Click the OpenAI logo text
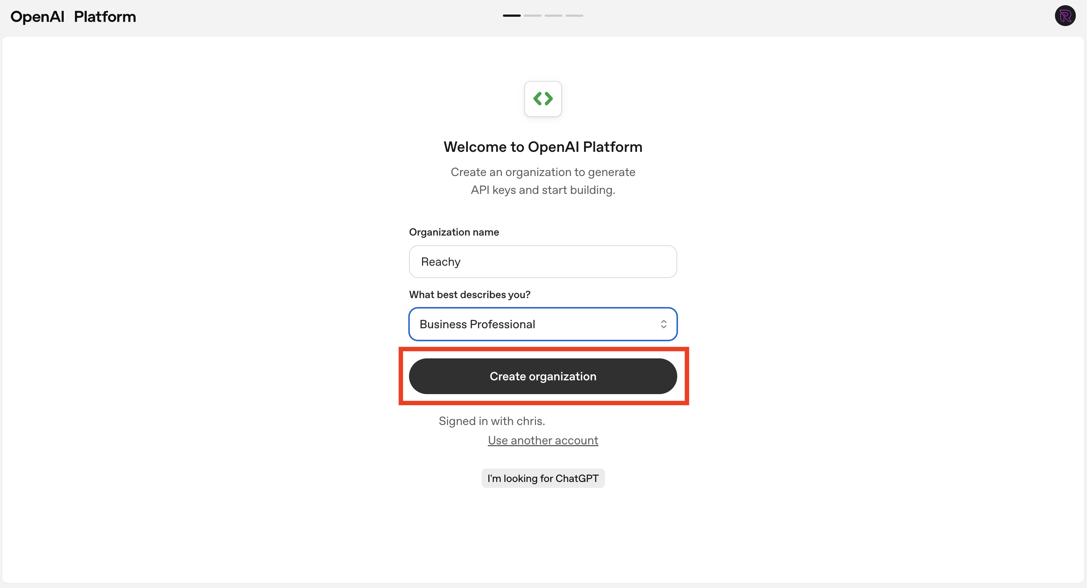The width and height of the screenshot is (1087, 588). 37,17
